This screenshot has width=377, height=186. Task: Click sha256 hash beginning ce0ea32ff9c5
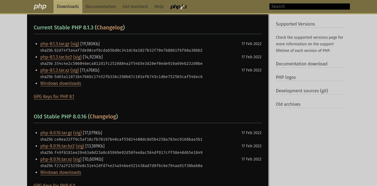click(x=128, y=140)
